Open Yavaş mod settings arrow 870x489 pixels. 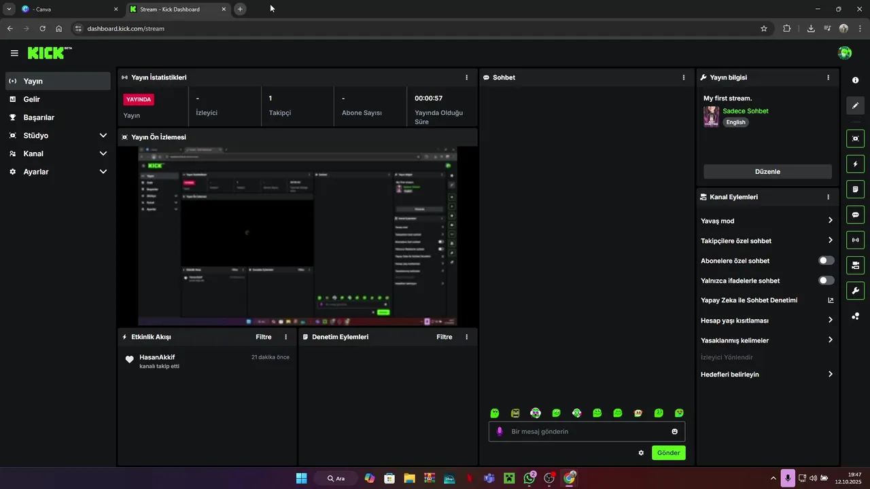click(x=831, y=221)
